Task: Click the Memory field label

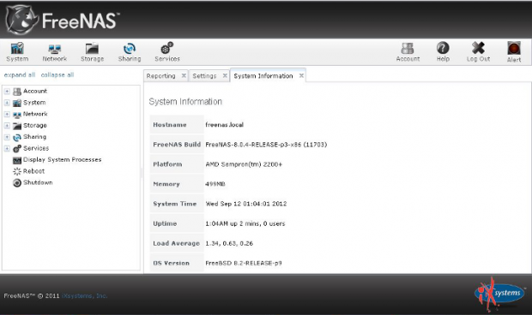Action: [166, 184]
